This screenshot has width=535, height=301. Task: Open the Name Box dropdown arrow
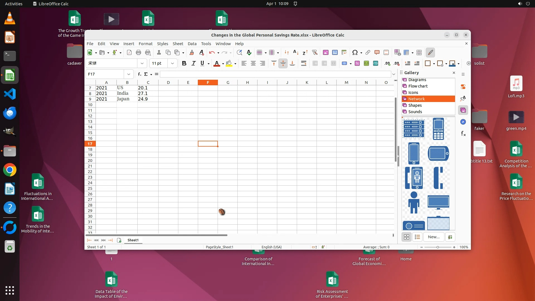point(128,74)
